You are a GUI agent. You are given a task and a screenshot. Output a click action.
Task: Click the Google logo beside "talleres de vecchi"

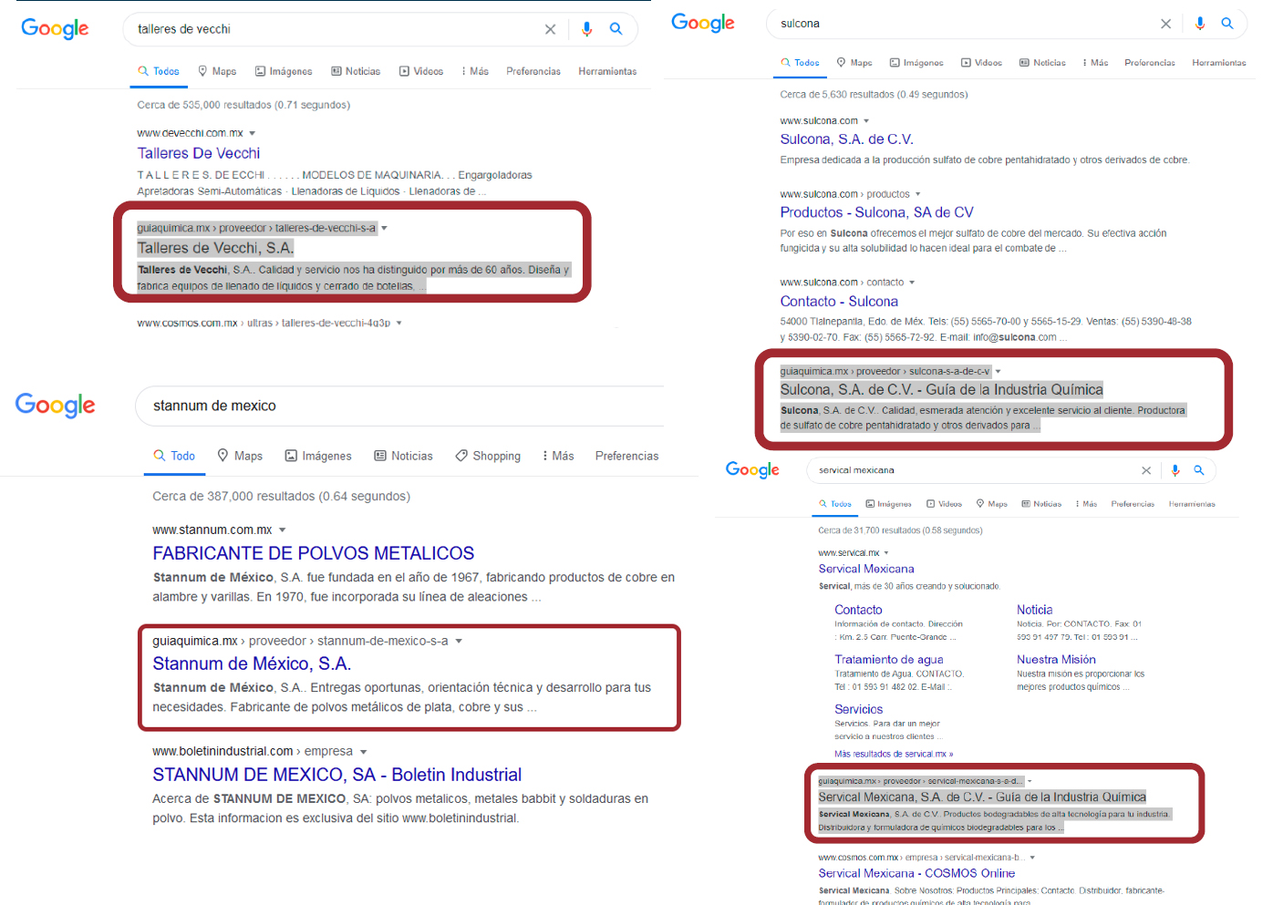55,29
